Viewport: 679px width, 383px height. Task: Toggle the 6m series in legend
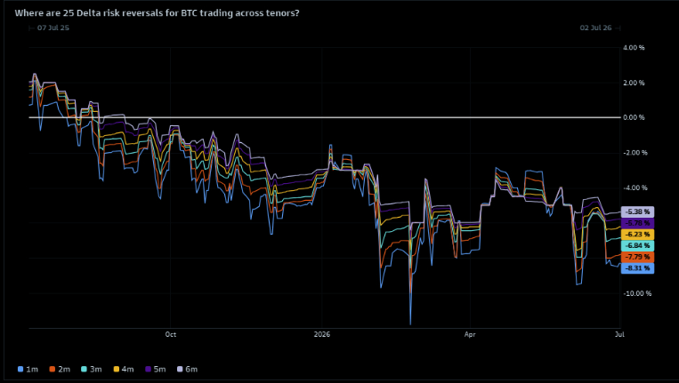tap(188, 369)
